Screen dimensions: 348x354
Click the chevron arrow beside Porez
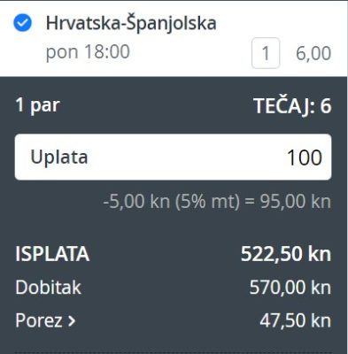(72, 321)
